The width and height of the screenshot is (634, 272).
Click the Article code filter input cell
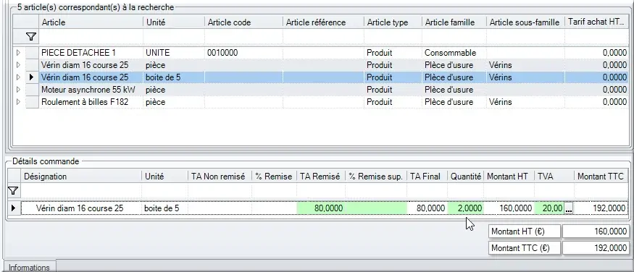[x=243, y=37]
